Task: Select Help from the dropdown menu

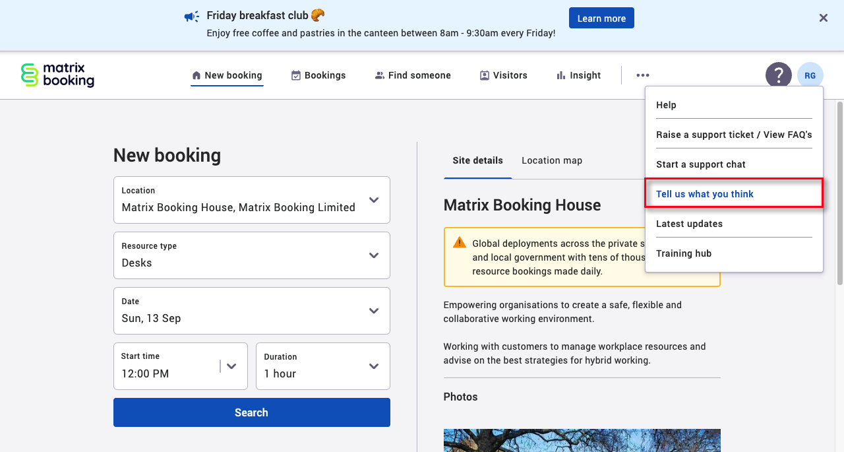Action: point(734,105)
